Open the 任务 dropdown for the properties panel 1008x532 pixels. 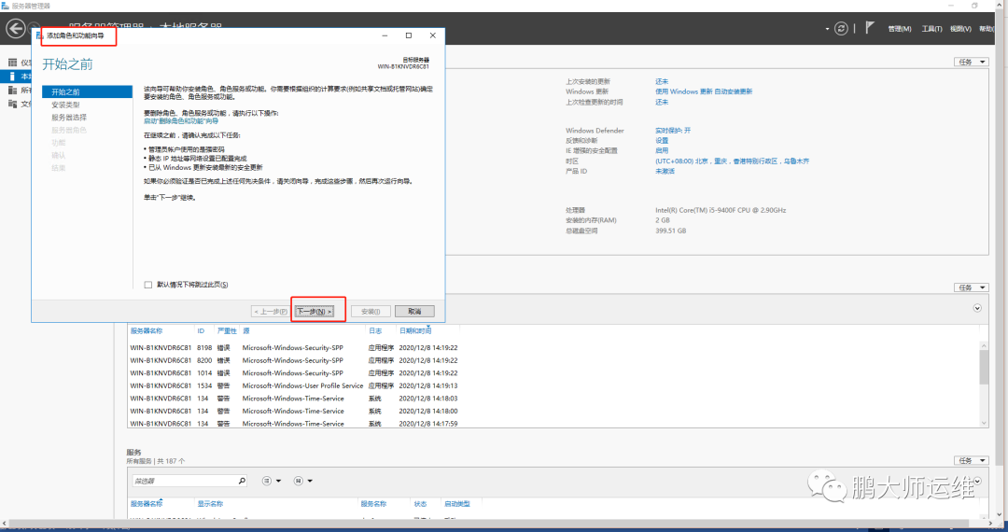971,63
